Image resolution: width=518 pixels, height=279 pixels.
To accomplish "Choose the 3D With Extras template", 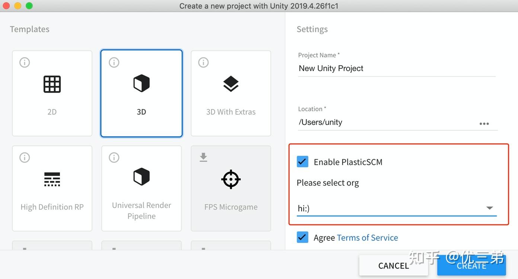I will [x=231, y=93].
